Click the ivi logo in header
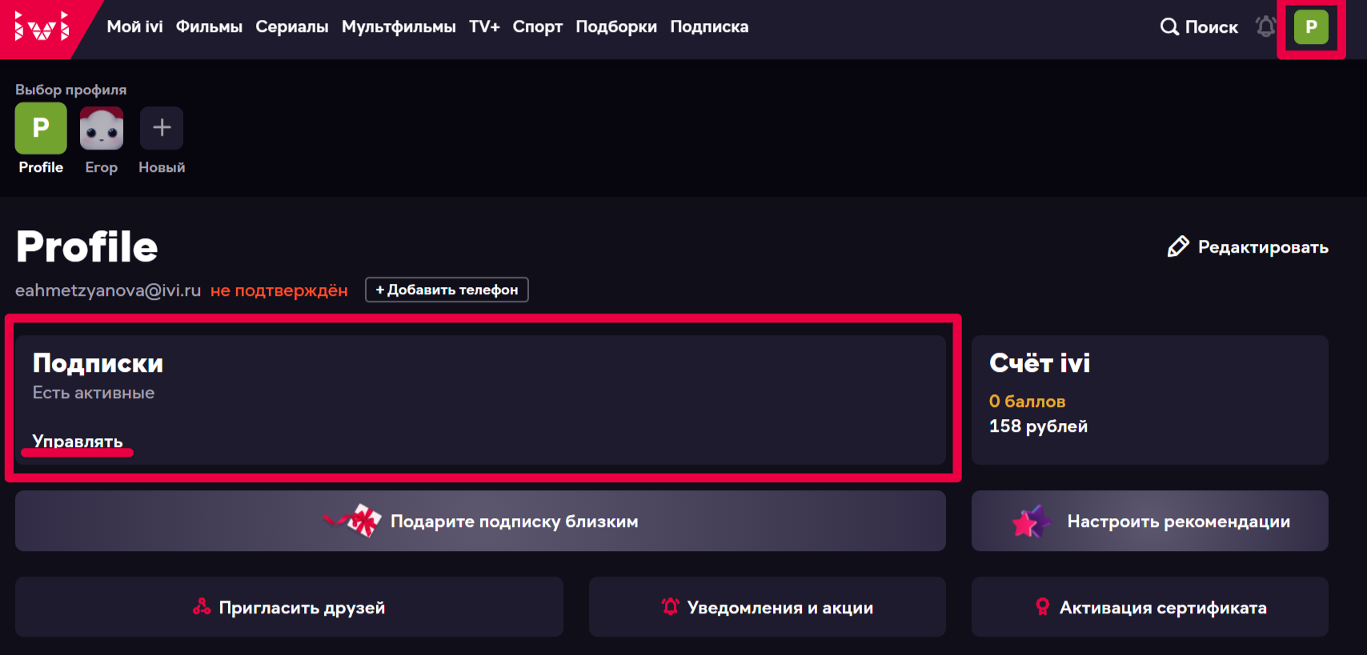The image size is (1367, 655). (42, 27)
